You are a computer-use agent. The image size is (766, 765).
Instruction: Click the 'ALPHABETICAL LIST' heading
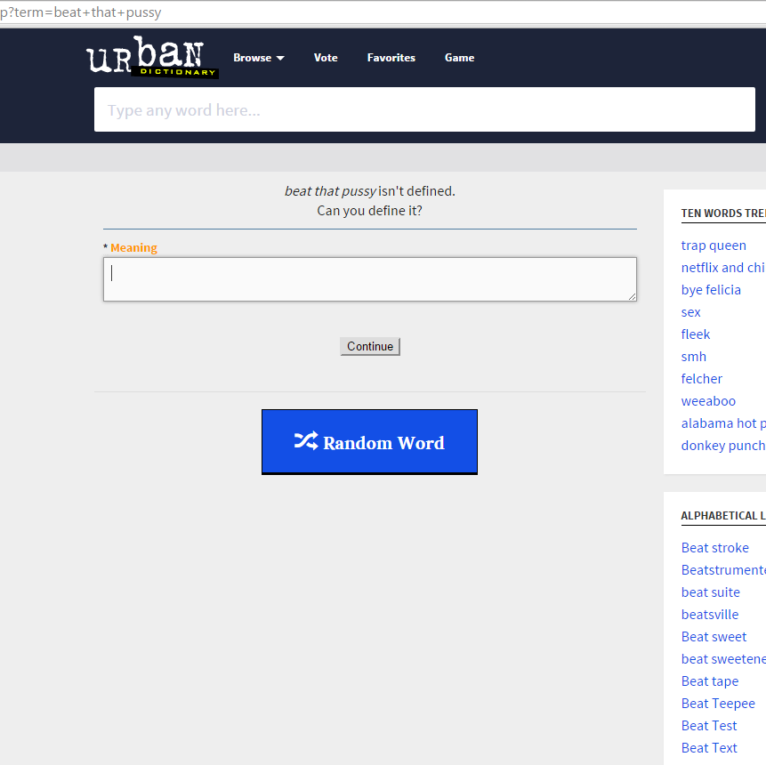(723, 515)
